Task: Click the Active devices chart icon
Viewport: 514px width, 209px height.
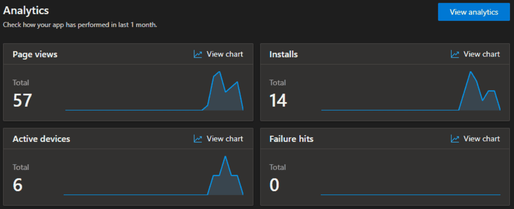Action: coord(198,139)
